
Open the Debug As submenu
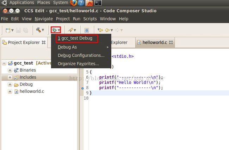tap(81, 47)
